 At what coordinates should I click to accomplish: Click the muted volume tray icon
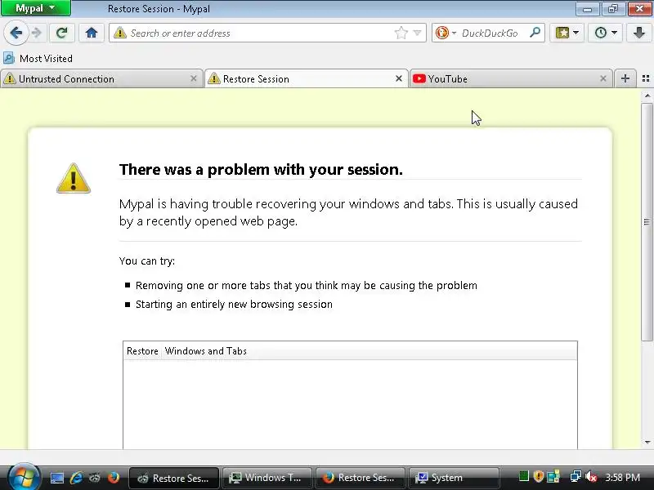[590, 476]
